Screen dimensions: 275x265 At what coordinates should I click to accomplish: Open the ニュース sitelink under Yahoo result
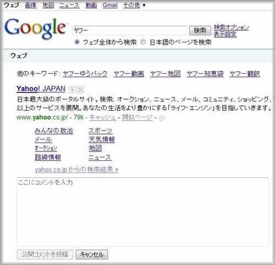(100, 158)
